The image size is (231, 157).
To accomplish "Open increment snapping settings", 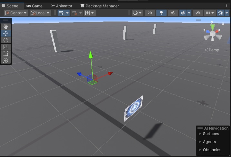I will click(90, 13).
